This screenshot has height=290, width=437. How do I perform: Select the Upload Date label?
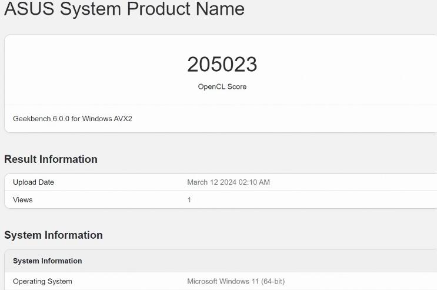pos(34,182)
